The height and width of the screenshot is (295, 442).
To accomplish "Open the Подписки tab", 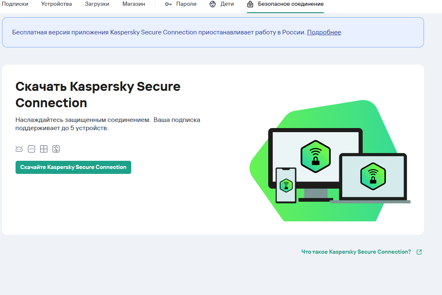I will pyautogui.click(x=15, y=4).
